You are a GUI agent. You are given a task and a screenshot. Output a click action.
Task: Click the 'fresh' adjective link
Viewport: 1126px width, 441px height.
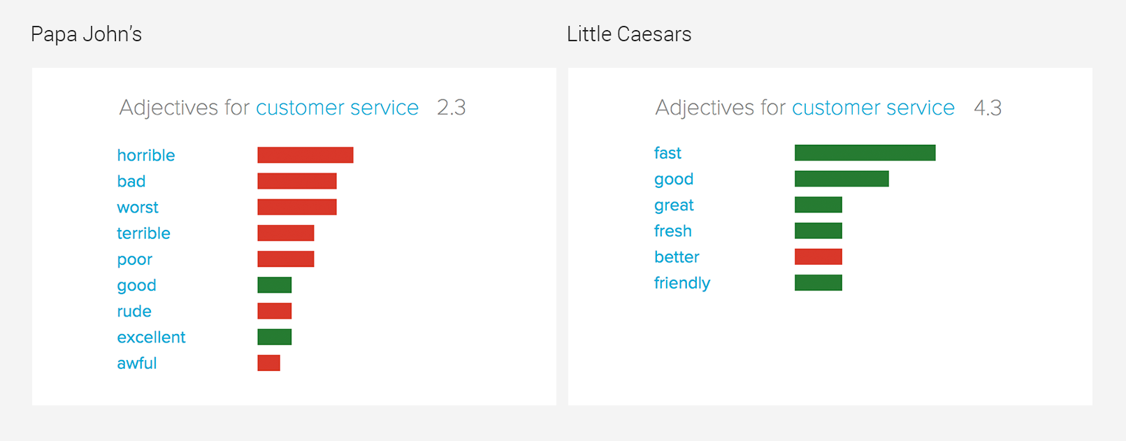pos(673,231)
